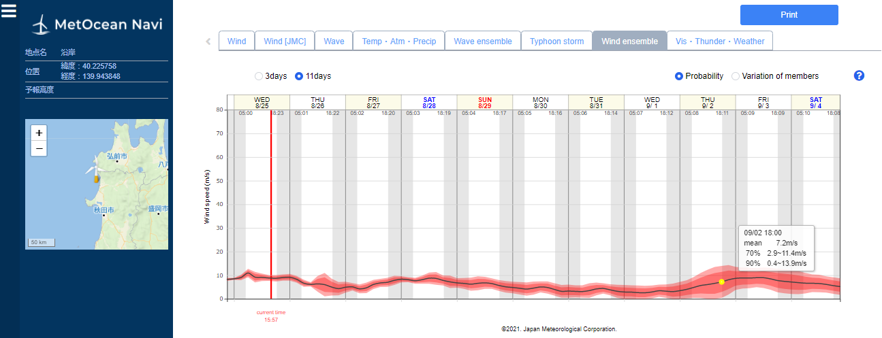
Task: Click the 緯度：40.225758 latitude text
Action: [x=89, y=66]
